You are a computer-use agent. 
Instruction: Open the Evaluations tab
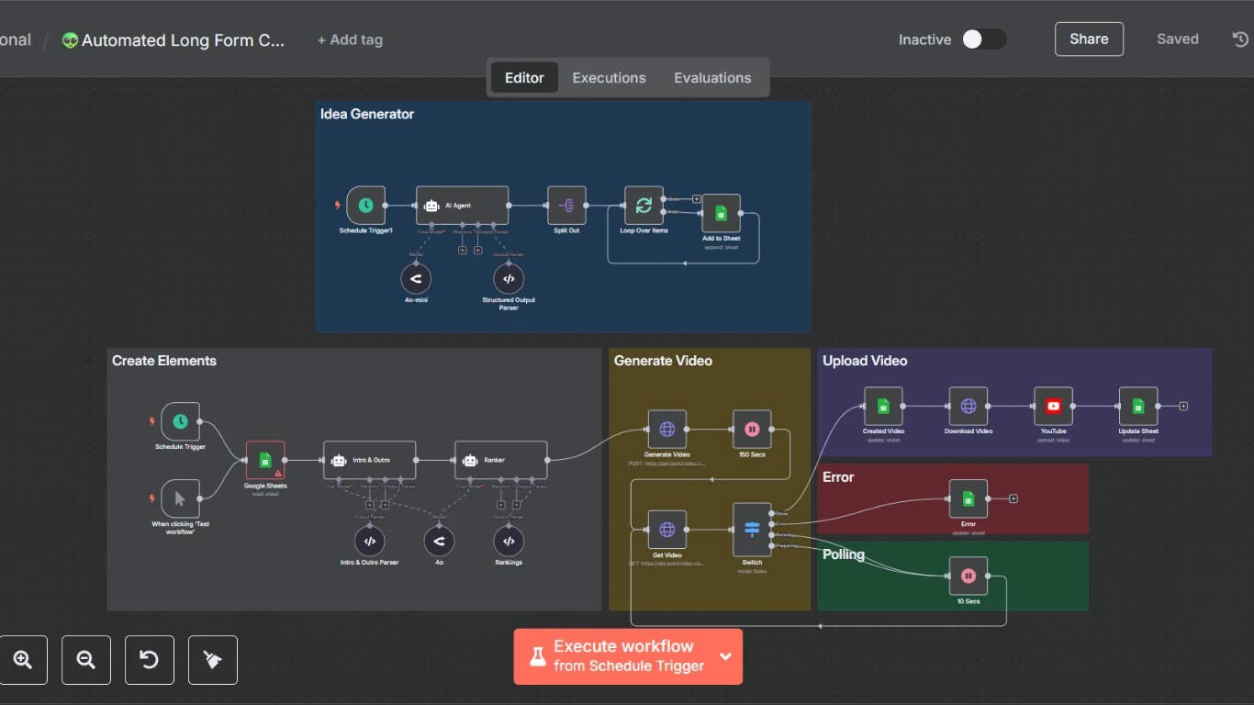(712, 78)
